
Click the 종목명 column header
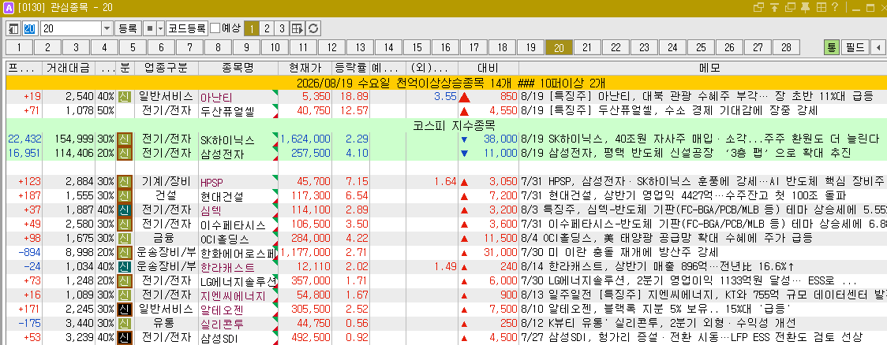coord(238,69)
